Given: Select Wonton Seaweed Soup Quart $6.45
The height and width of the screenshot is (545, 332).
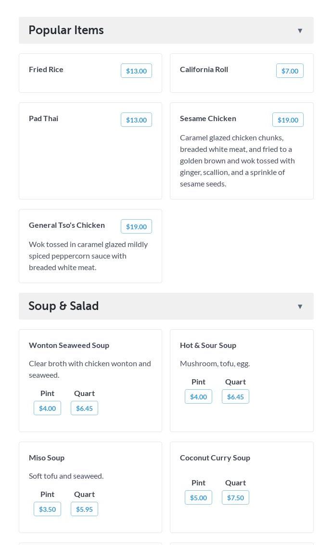Looking at the screenshot, I should click(84, 409).
